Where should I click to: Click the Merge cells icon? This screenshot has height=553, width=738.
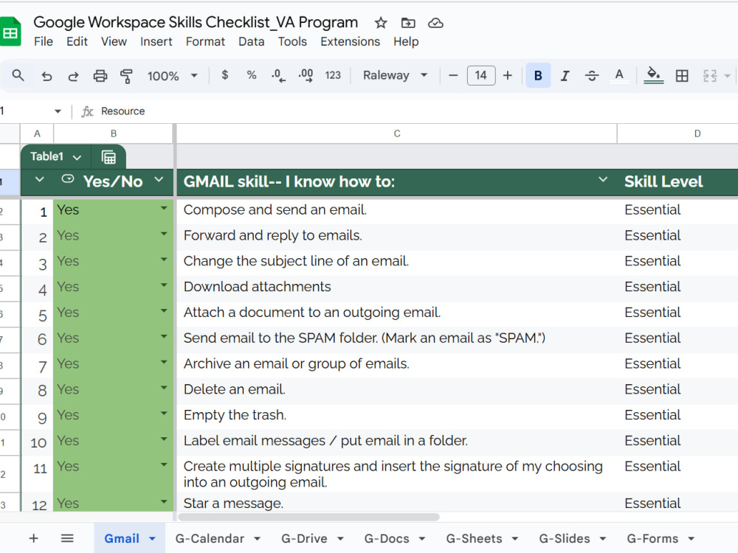click(x=710, y=76)
